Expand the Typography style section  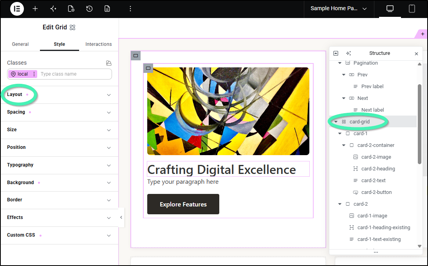(x=59, y=165)
